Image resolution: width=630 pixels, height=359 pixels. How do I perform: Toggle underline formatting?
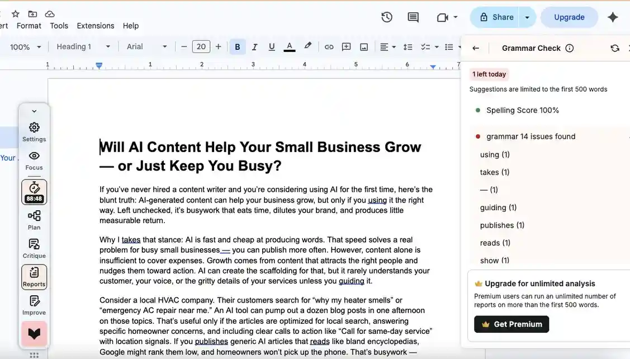coord(272,47)
